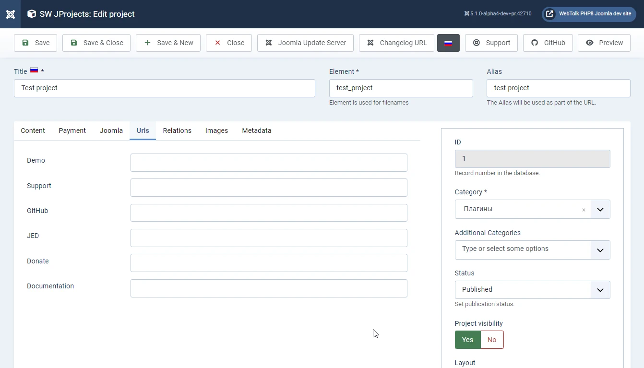This screenshot has height=368, width=644.
Task: Switch to the Joomla tab
Action: coord(111,131)
